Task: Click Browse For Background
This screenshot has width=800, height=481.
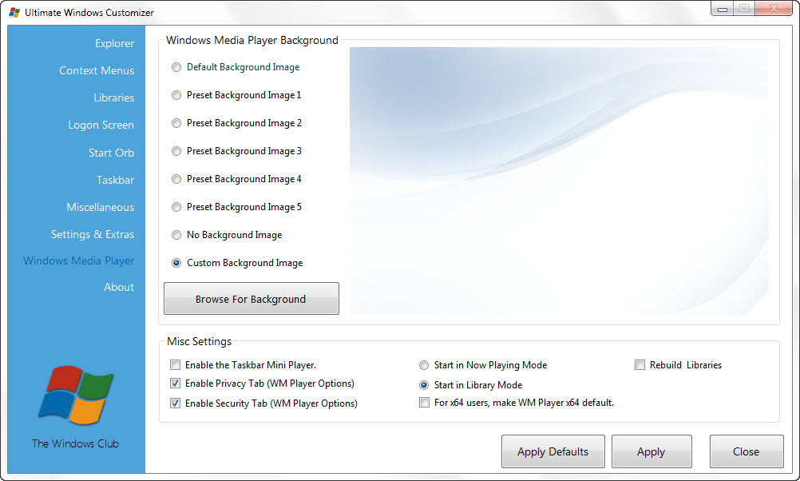Action: [x=251, y=298]
